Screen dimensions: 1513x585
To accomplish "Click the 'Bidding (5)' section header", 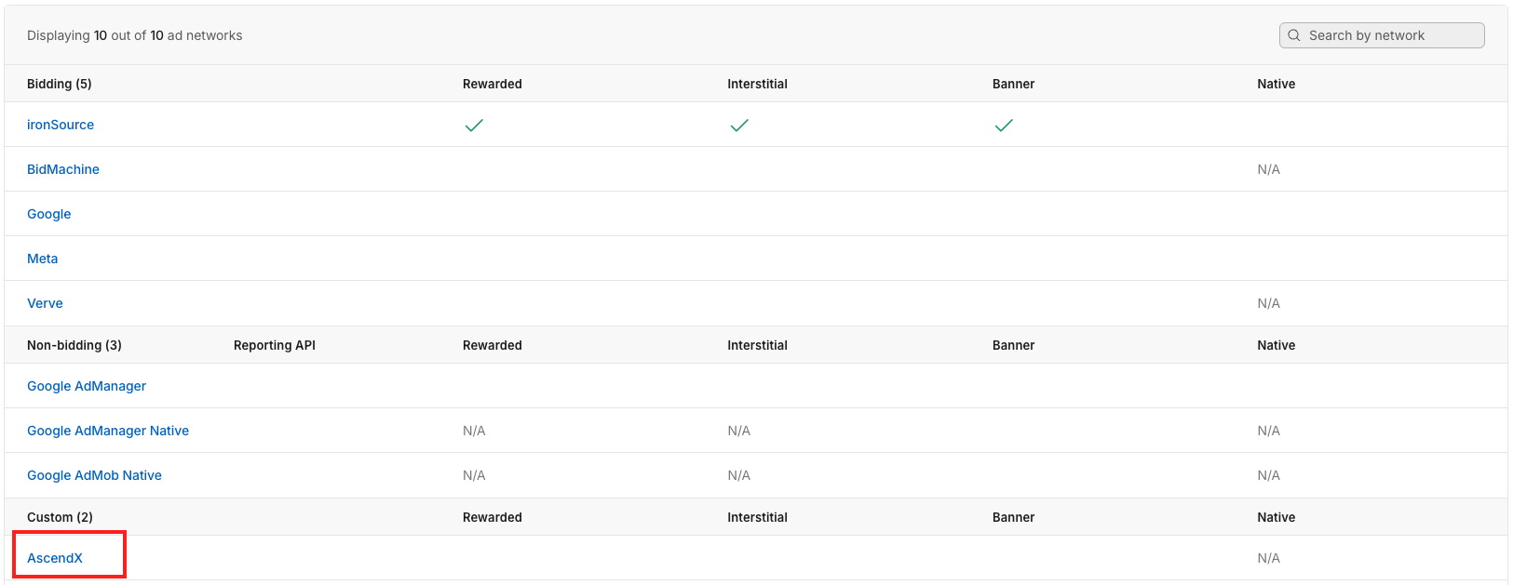I will [60, 84].
